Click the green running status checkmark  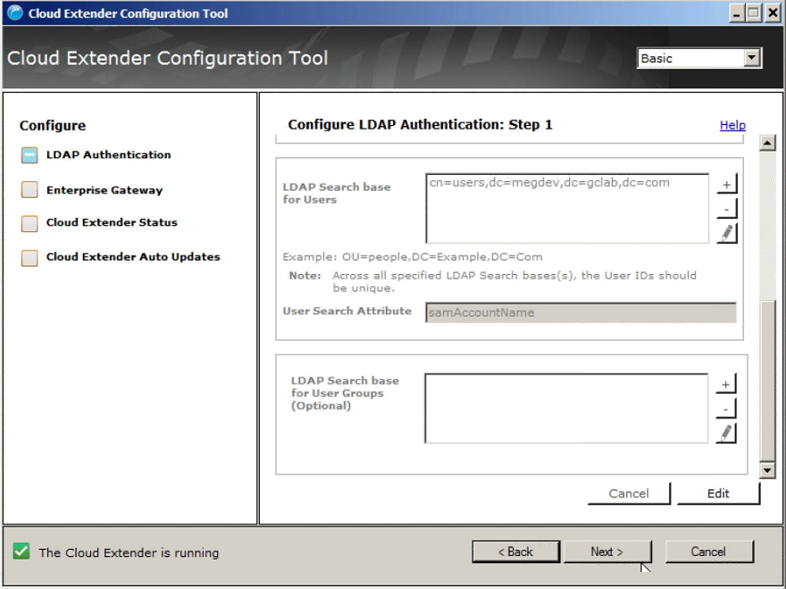pos(21,552)
